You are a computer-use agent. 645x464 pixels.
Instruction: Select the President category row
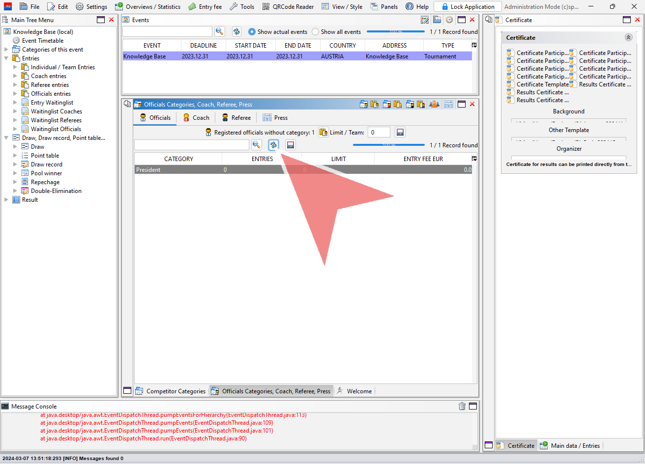303,170
